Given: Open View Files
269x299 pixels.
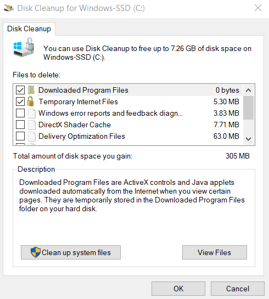Looking at the screenshot, I should 215,252.
